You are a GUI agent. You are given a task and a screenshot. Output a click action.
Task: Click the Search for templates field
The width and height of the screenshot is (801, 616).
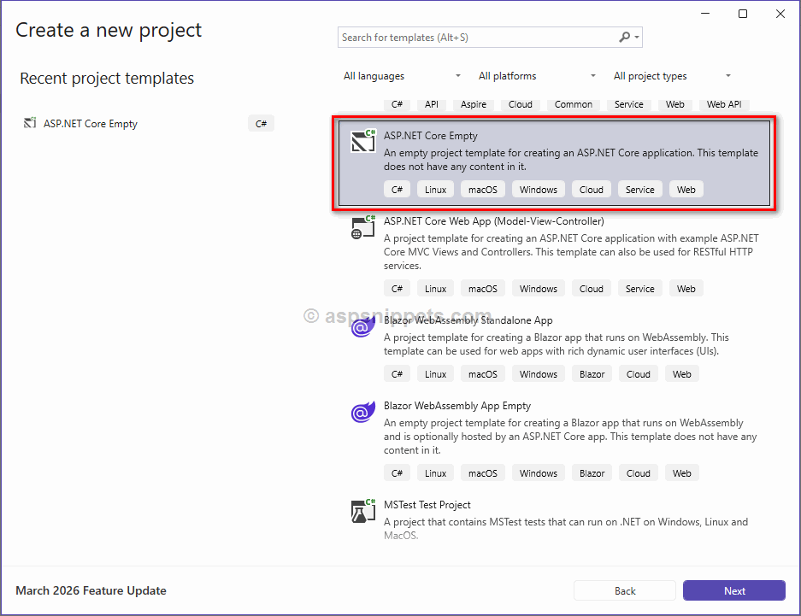tap(479, 38)
